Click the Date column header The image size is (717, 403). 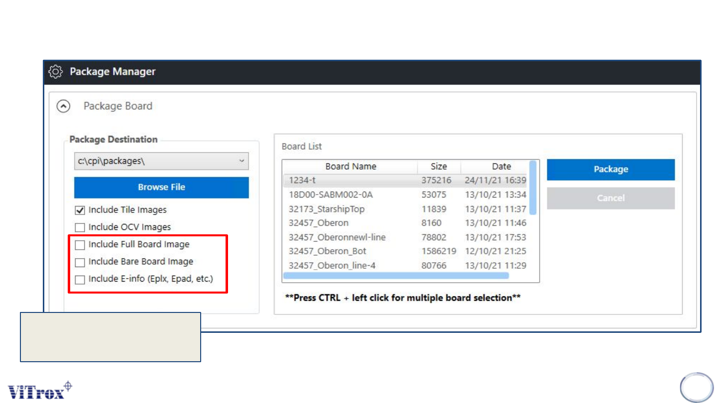point(501,167)
